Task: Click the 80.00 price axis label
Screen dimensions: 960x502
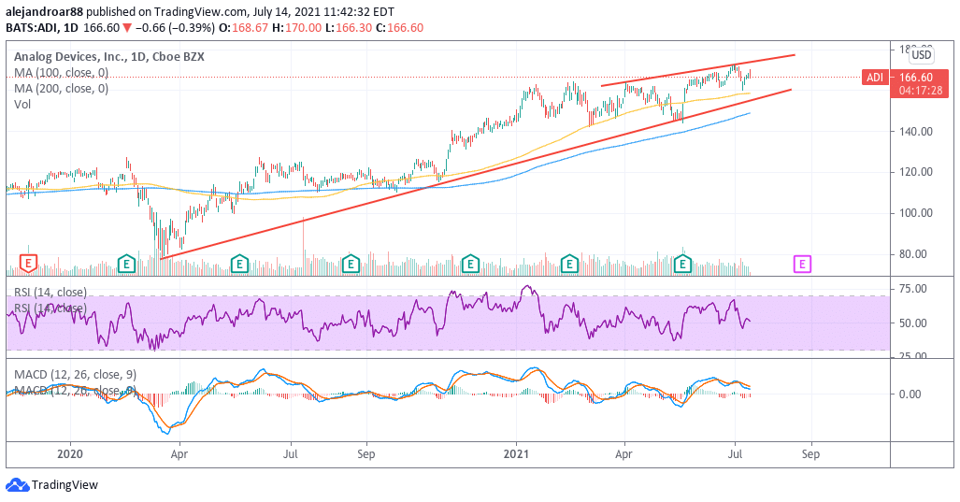Action: click(x=912, y=254)
